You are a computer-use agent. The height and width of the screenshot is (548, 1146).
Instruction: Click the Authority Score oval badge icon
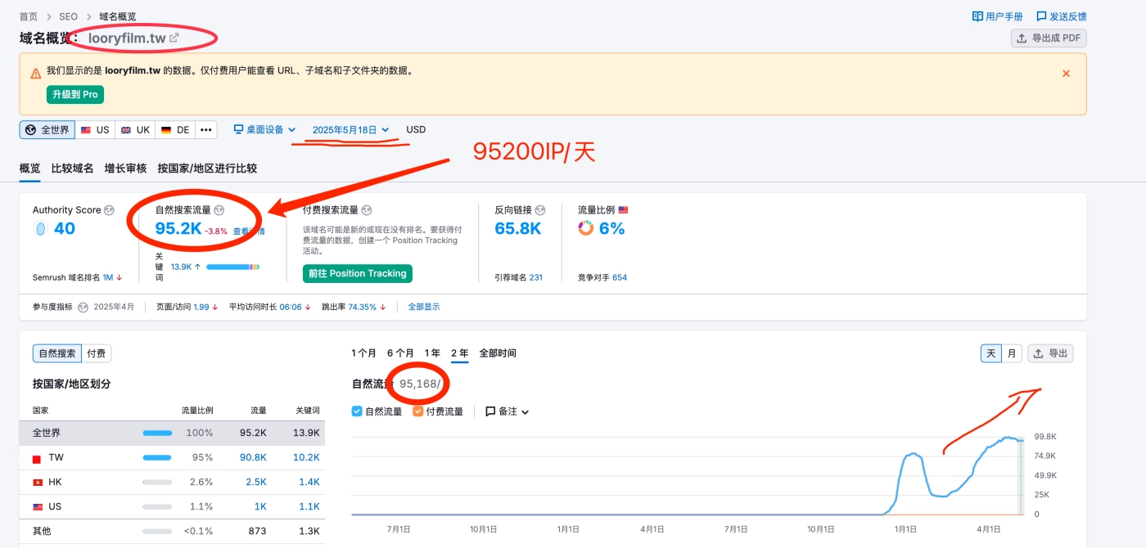40,229
